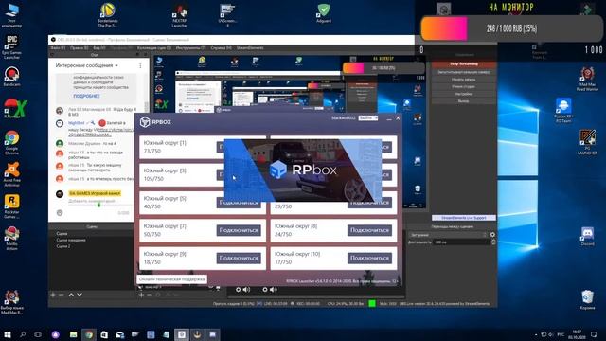606x341 pixels.
Task: Move scene down with the arrow icon
Action: coord(80,295)
